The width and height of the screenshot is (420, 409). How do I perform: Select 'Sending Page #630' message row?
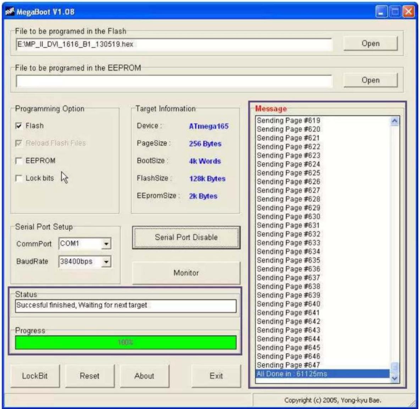tap(322, 216)
